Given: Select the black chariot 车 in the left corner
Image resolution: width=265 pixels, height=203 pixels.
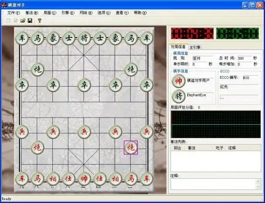Looking at the screenshot, I should pos(22,38).
